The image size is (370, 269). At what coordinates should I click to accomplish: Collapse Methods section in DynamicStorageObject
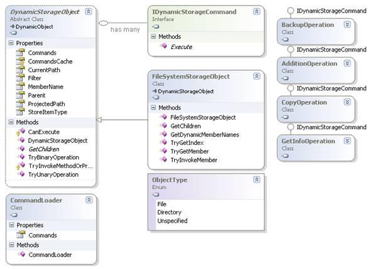(11, 122)
